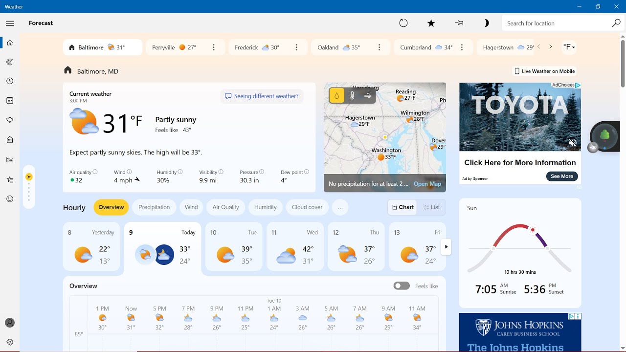The height and width of the screenshot is (352, 626).
Task: Open options menu for Cumberland
Action: pyautogui.click(x=462, y=47)
